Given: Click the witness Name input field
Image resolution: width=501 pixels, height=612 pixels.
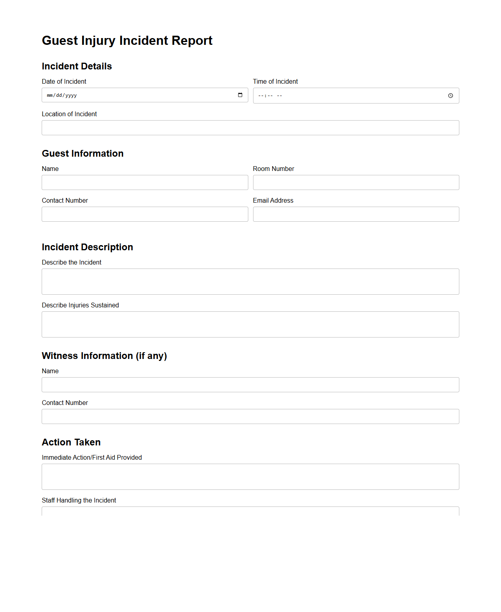Looking at the screenshot, I should click(250, 384).
